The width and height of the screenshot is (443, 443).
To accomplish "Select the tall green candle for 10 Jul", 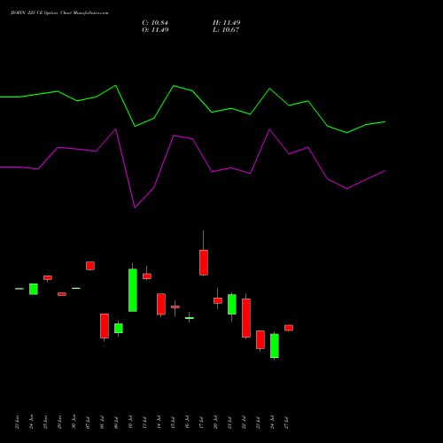I will [133, 290].
